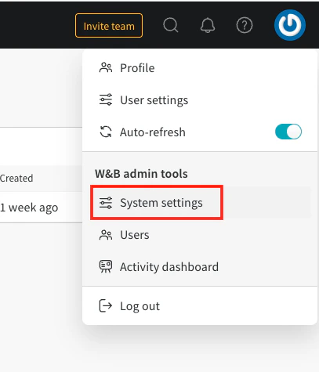Click the 'W&B admin tools' heading
The image size is (319, 372).
click(x=141, y=174)
